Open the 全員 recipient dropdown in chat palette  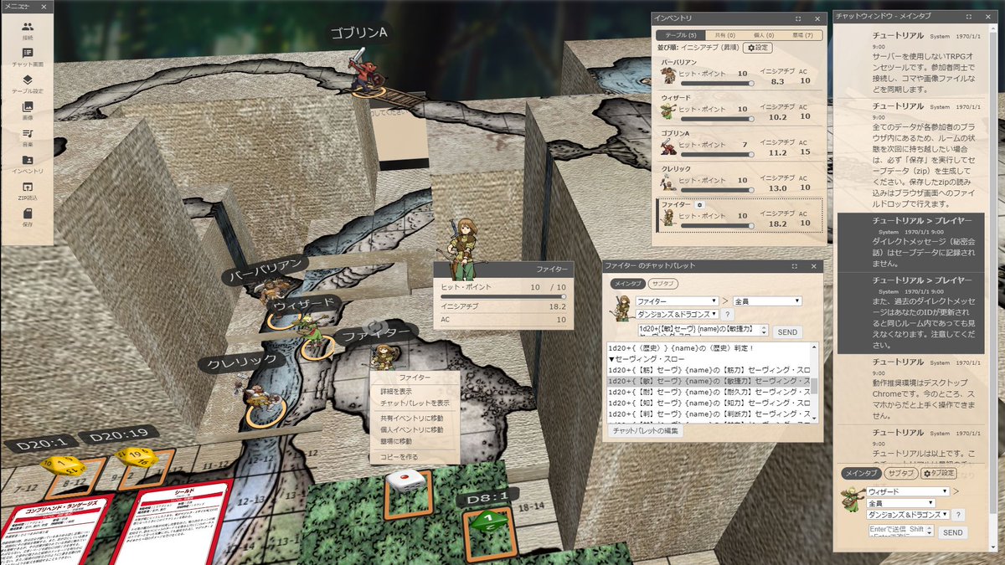(767, 300)
